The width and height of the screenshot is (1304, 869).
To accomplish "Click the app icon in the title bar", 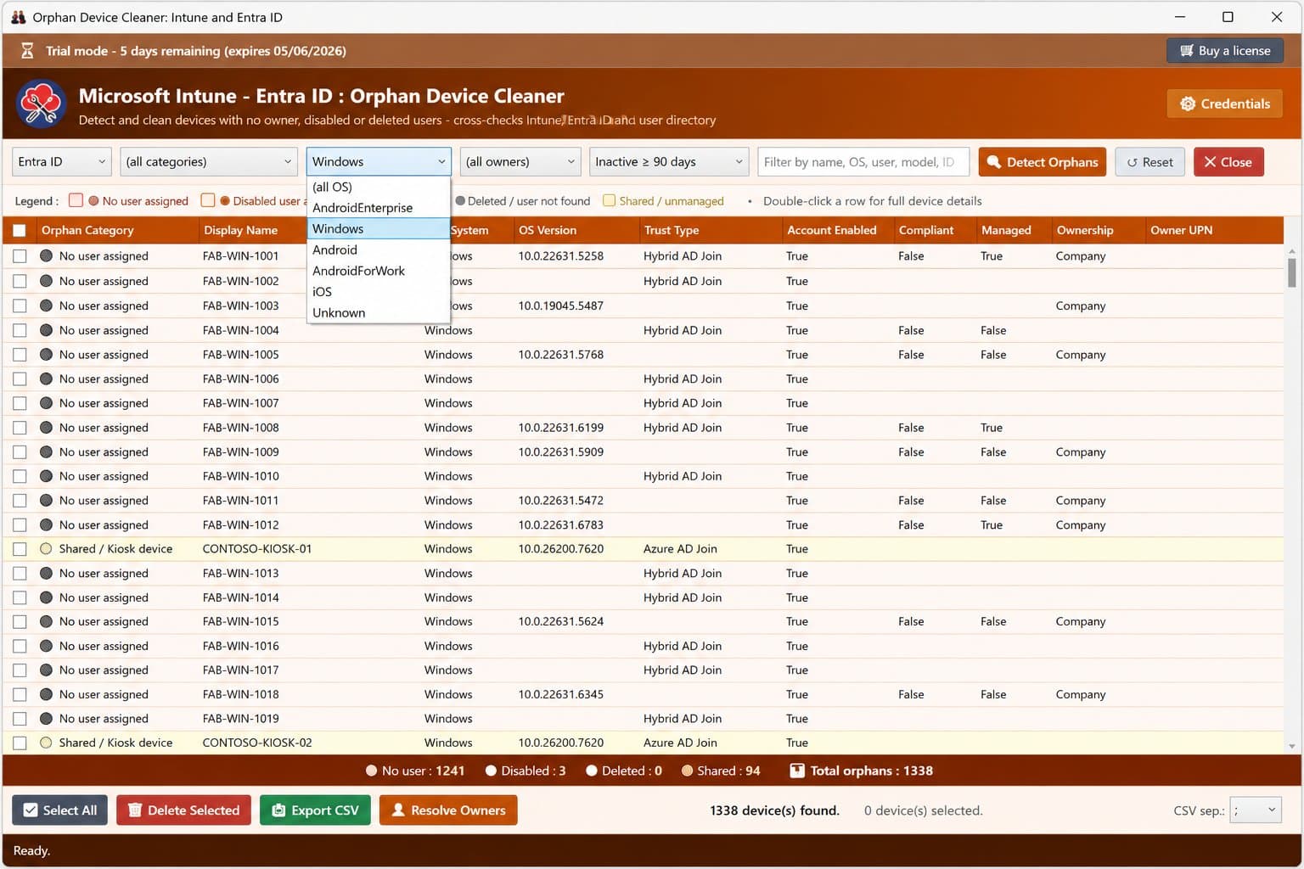I will (x=18, y=17).
